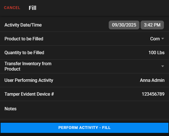
Task: Click the Transfer Inventory from Product label
Action: click(28, 66)
